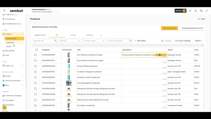This screenshot has width=211, height=119.
Task: Collapse the Products sidebar section
Action: [x=23, y=34]
